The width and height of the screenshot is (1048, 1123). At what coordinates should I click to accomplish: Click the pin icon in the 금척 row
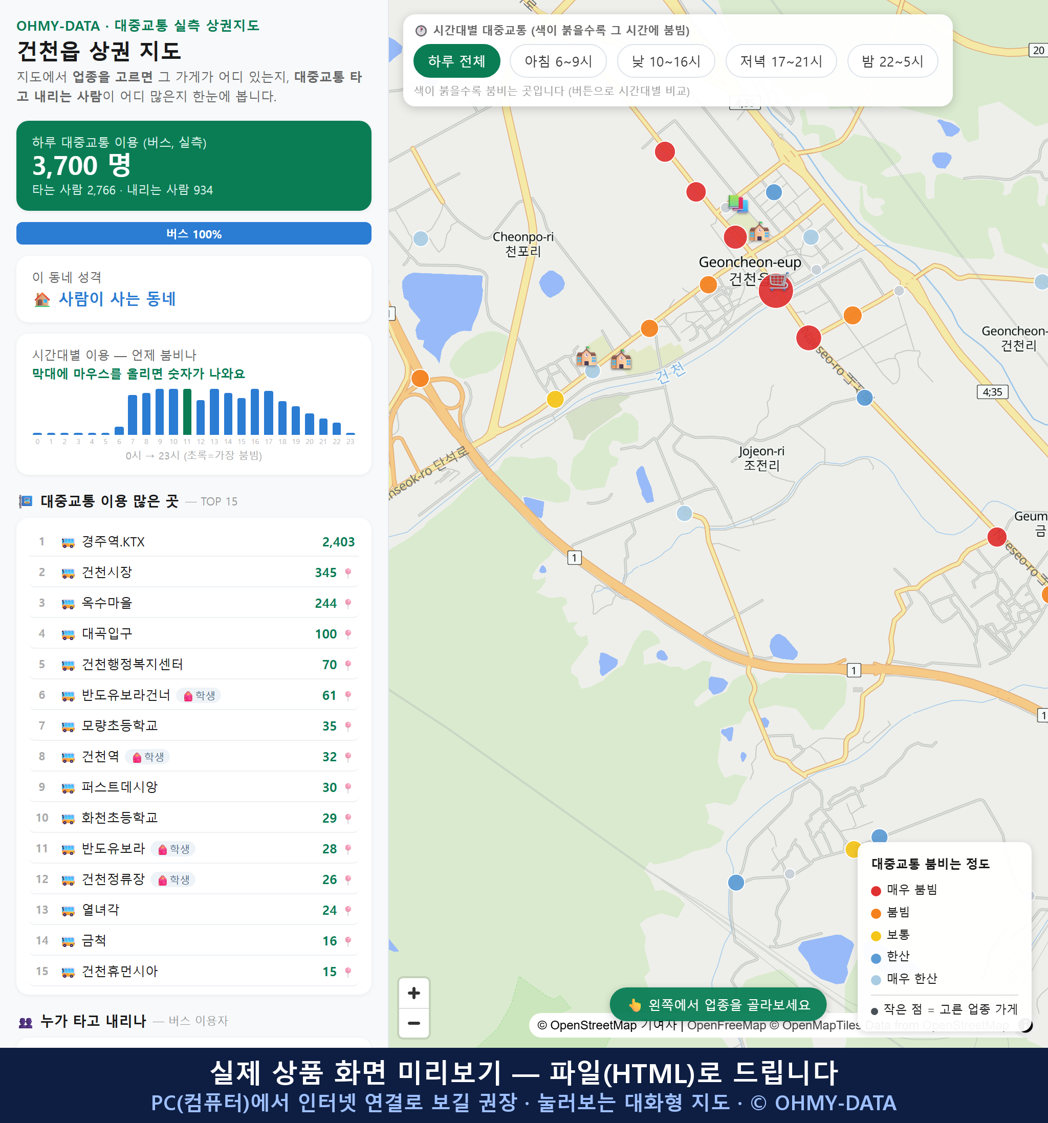[348, 941]
